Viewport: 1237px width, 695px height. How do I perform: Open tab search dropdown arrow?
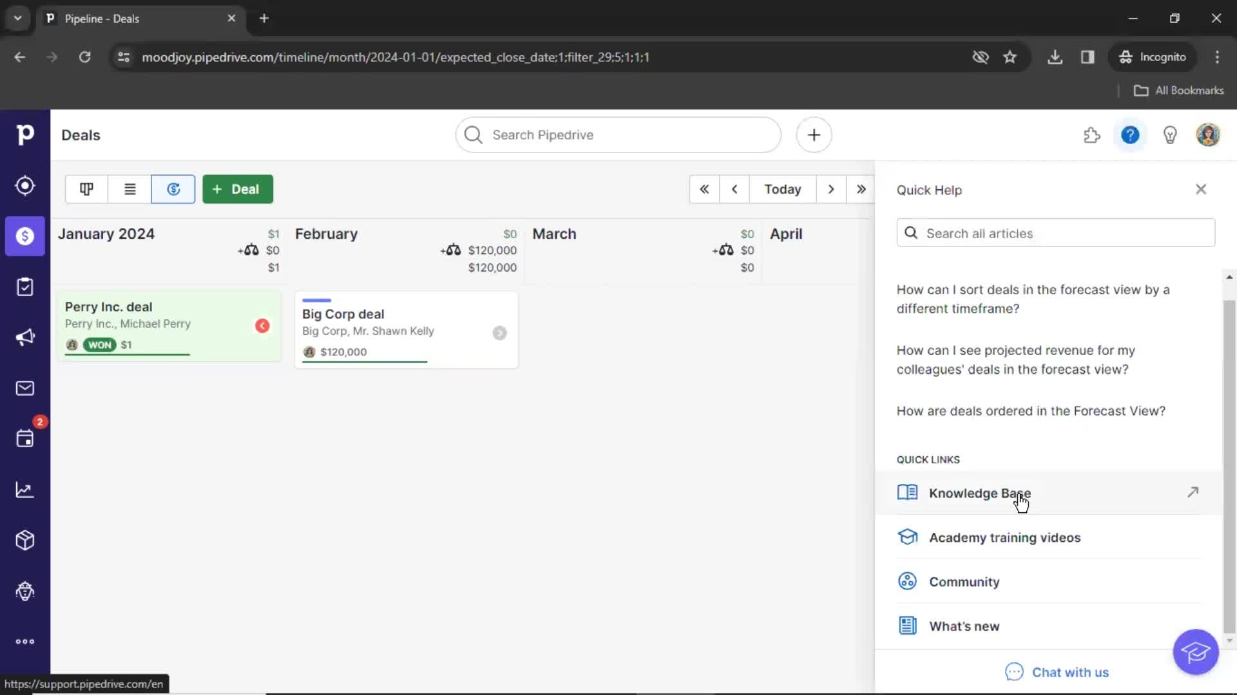18,19
